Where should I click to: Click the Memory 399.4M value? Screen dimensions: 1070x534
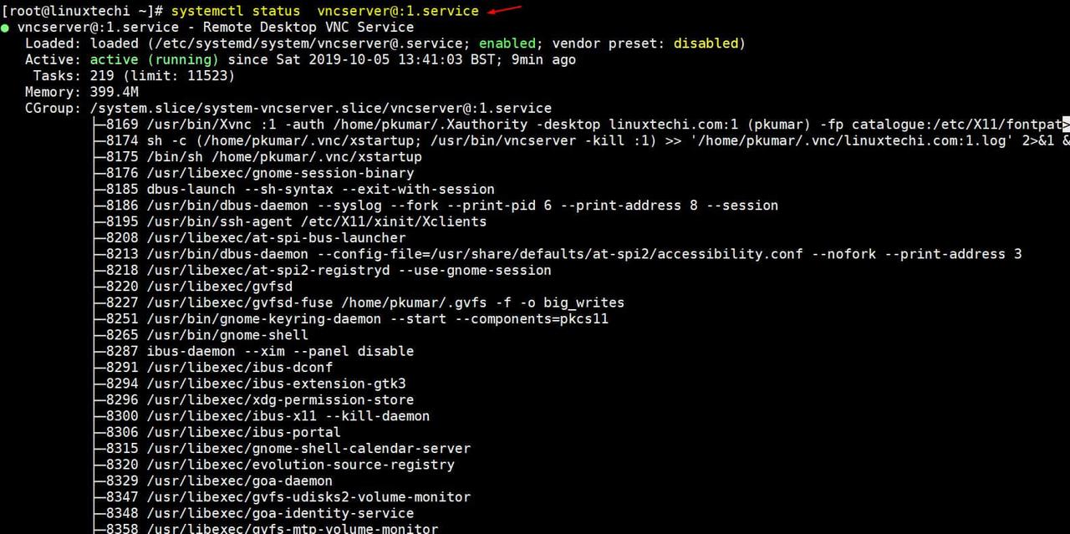pyautogui.click(x=115, y=92)
